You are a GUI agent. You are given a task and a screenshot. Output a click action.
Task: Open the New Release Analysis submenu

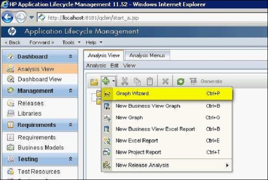pos(142,165)
